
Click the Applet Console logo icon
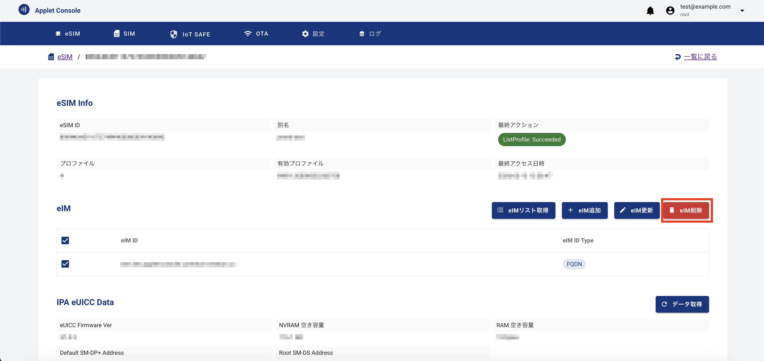[24, 9]
